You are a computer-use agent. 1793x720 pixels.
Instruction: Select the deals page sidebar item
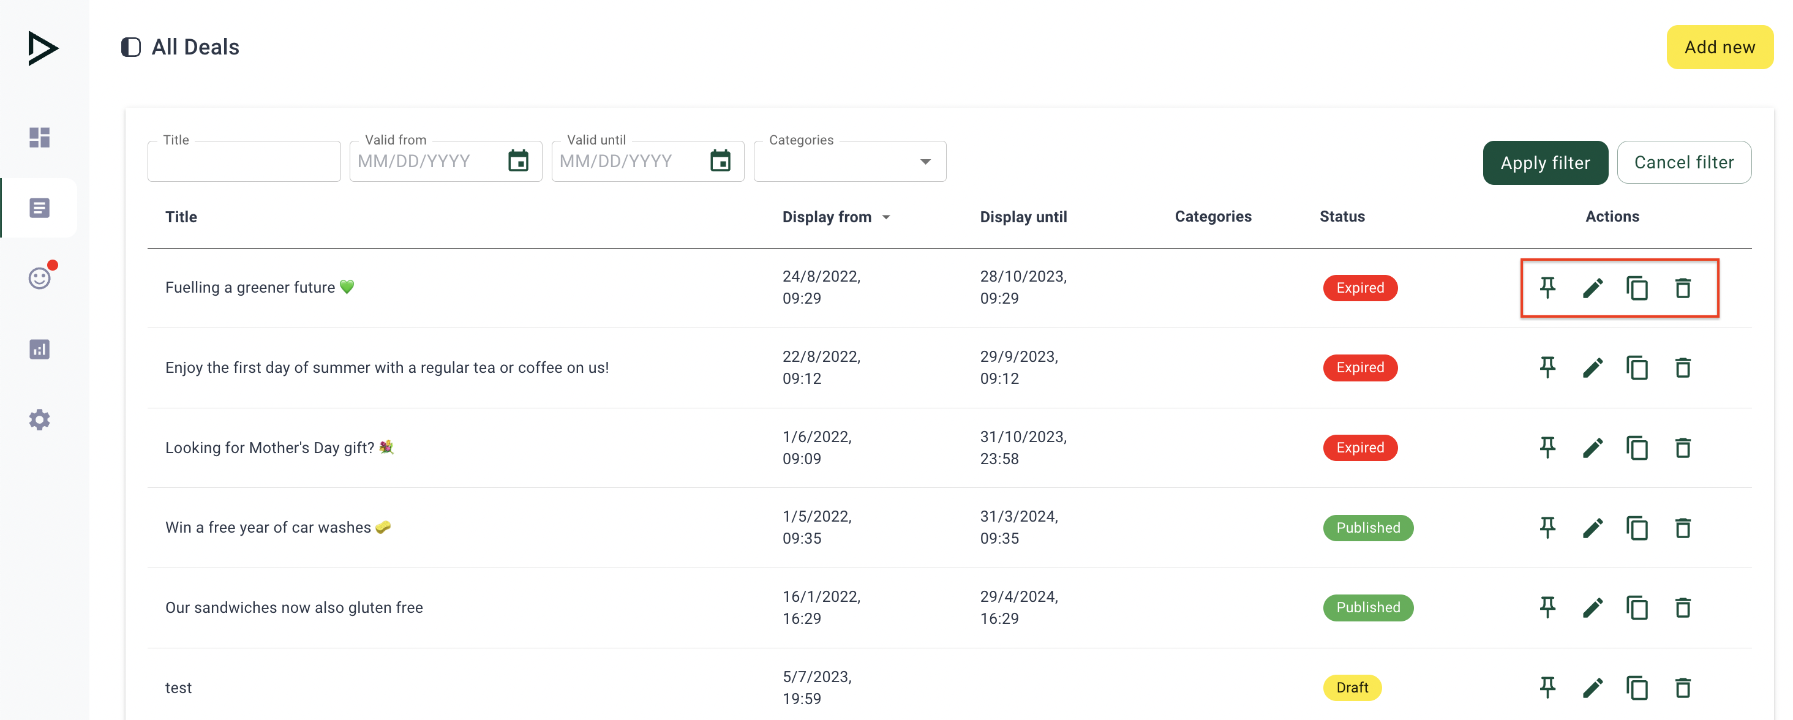coord(40,208)
